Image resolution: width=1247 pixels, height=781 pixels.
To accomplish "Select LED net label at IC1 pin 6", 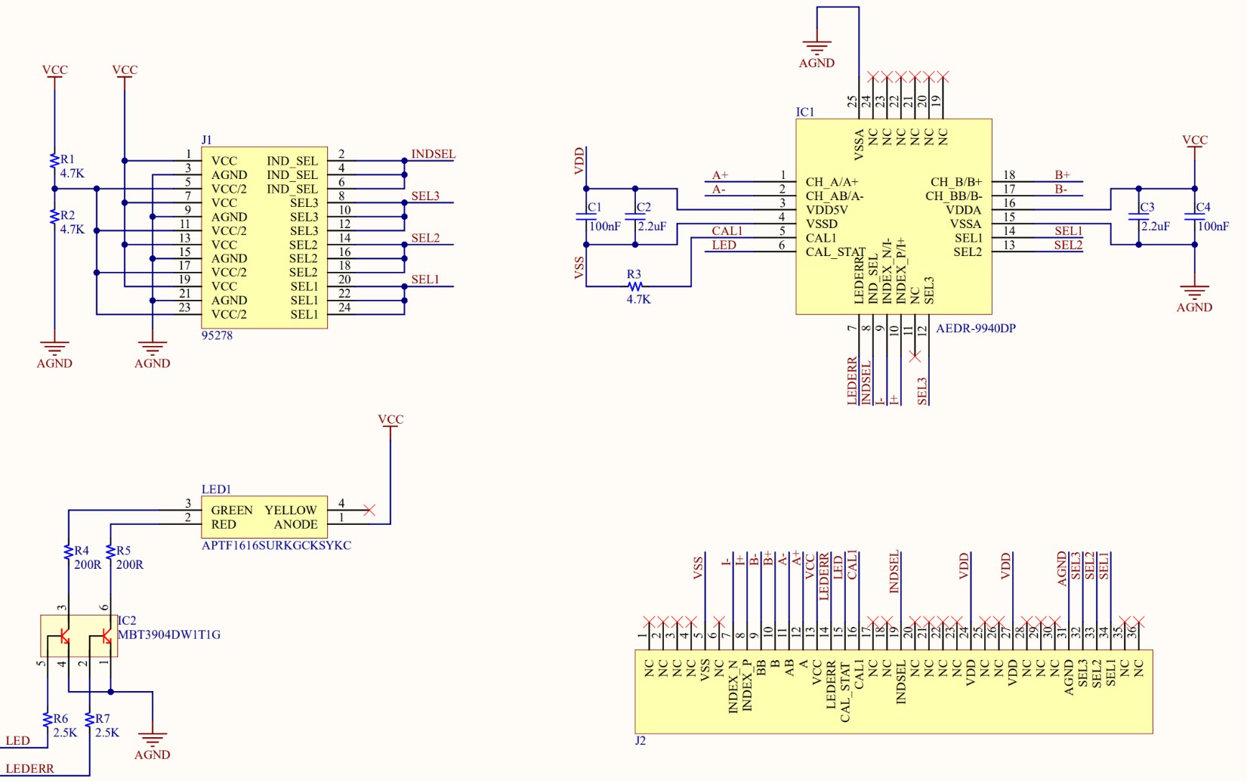I will click(x=724, y=245).
